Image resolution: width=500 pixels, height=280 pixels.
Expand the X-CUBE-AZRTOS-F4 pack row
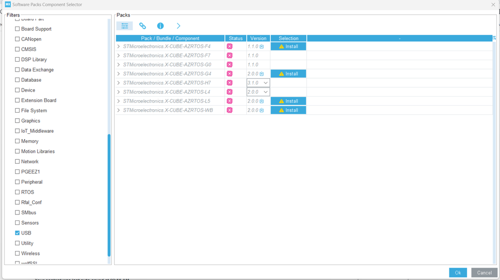119,46
